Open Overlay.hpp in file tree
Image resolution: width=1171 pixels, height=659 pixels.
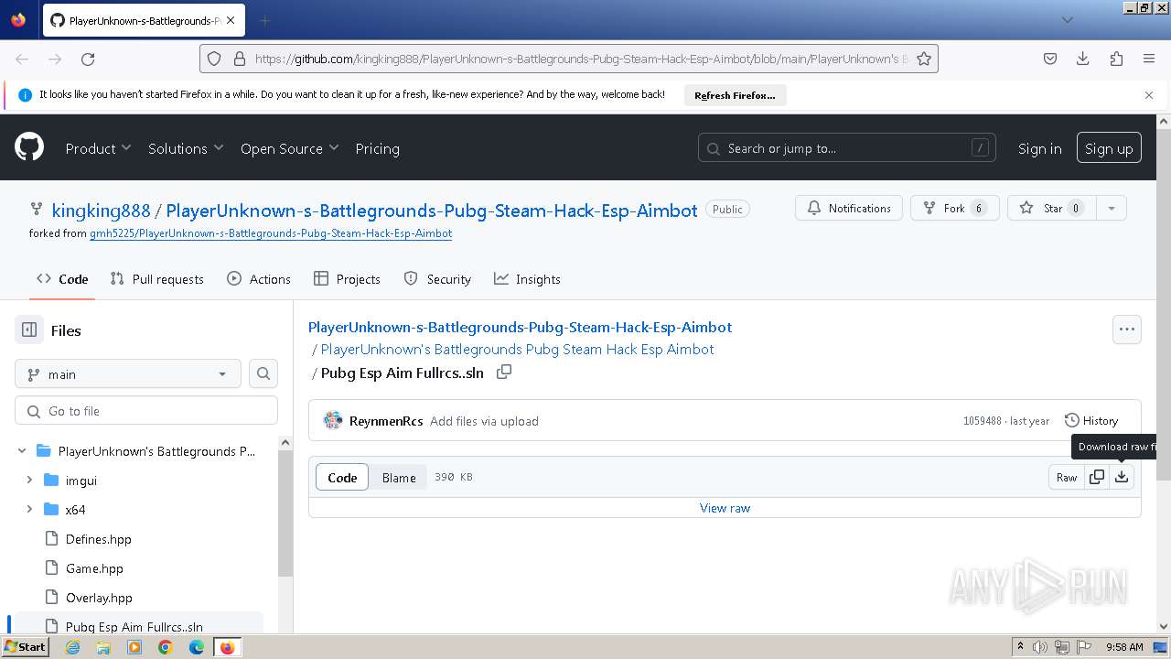(x=99, y=598)
